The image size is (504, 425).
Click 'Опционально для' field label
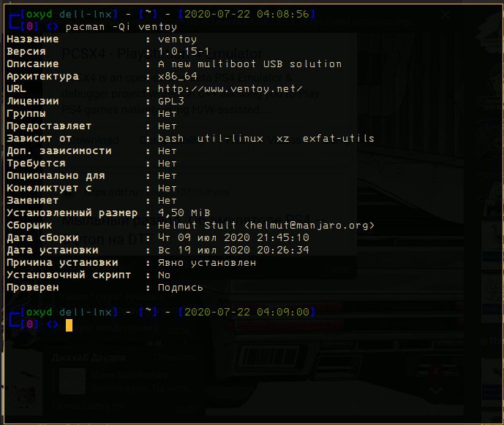[x=56, y=176]
